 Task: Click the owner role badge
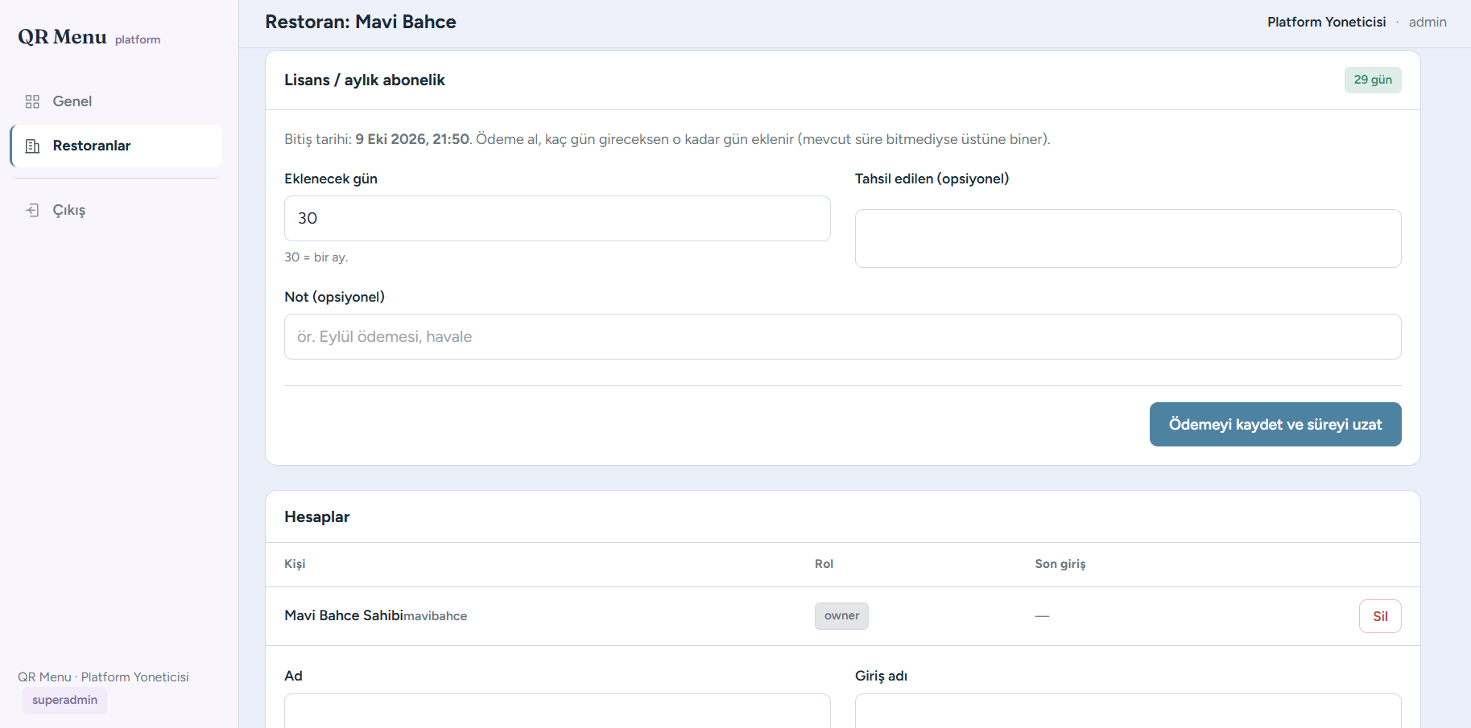click(841, 615)
